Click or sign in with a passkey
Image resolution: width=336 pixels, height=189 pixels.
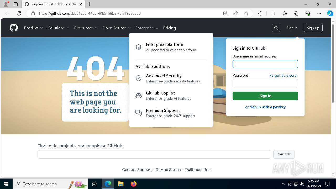coord(265,107)
